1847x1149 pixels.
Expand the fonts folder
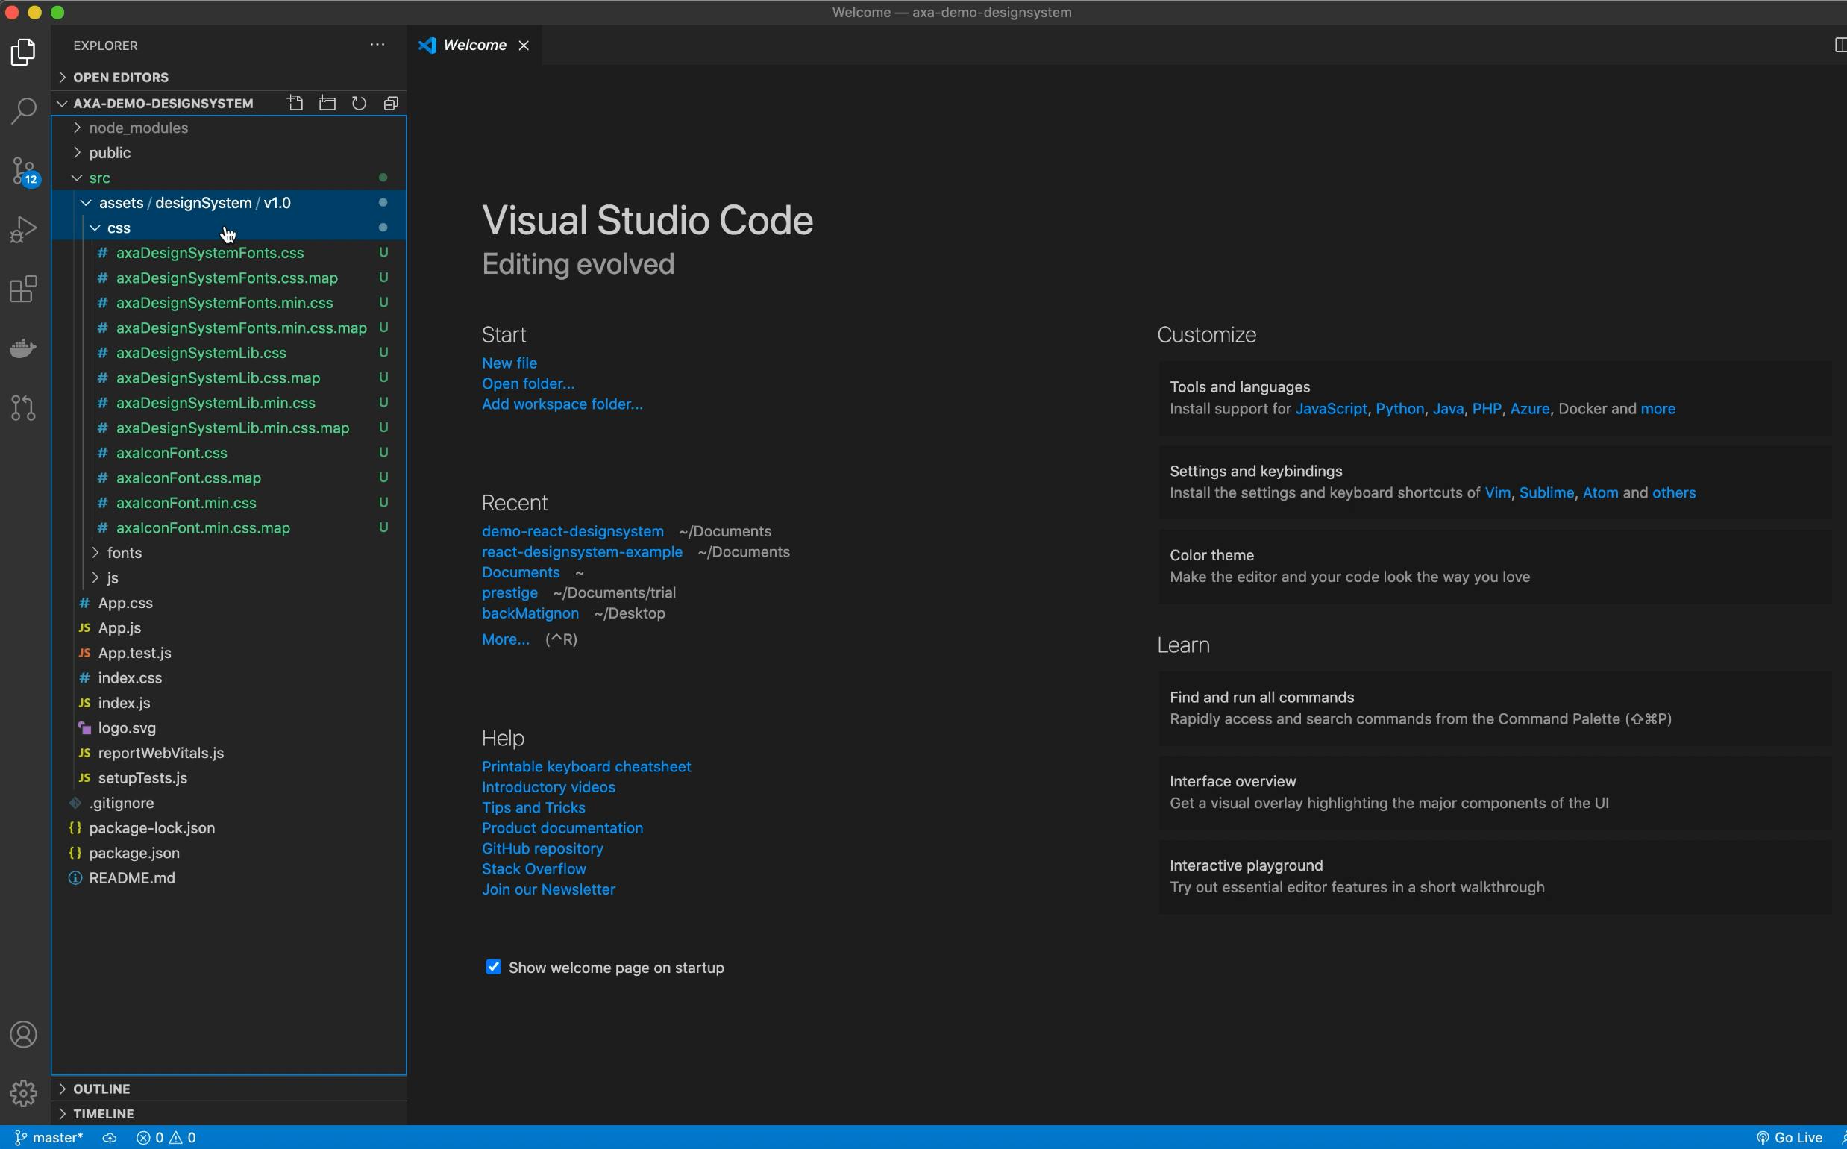pyautogui.click(x=124, y=552)
